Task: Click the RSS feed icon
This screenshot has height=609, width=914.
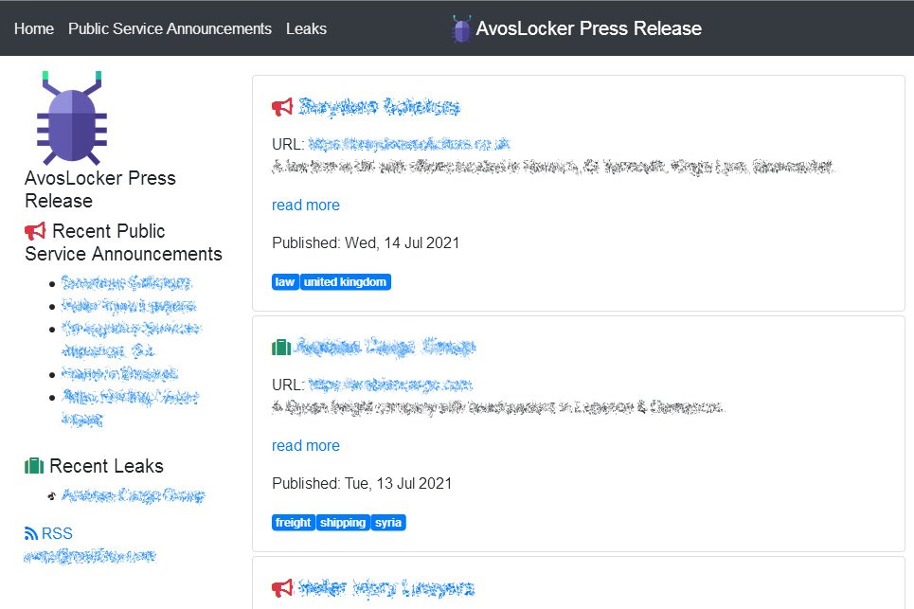Action: [x=31, y=533]
